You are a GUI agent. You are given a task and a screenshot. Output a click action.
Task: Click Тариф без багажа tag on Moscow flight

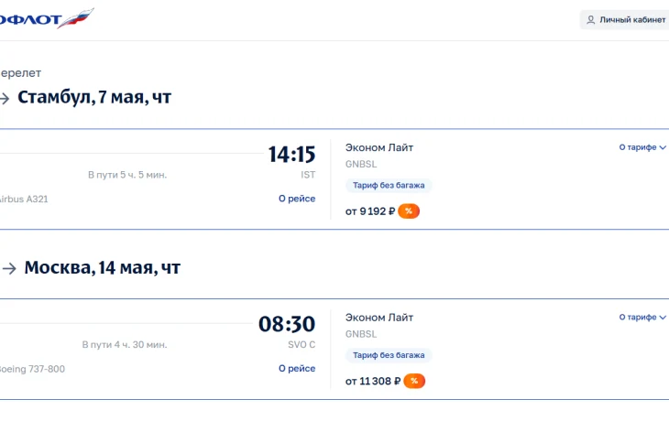pyautogui.click(x=389, y=356)
